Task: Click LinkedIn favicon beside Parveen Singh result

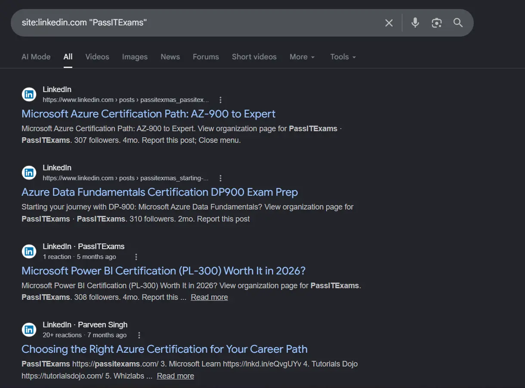Action: point(29,330)
